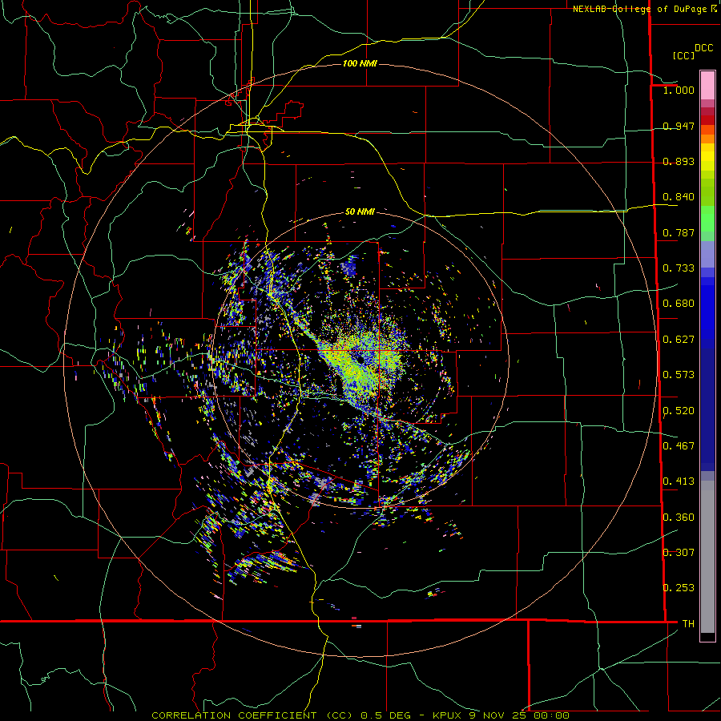This screenshot has width=721, height=721.
Task: Click the 50 NMI range ring label
Action: (x=360, y=211)
